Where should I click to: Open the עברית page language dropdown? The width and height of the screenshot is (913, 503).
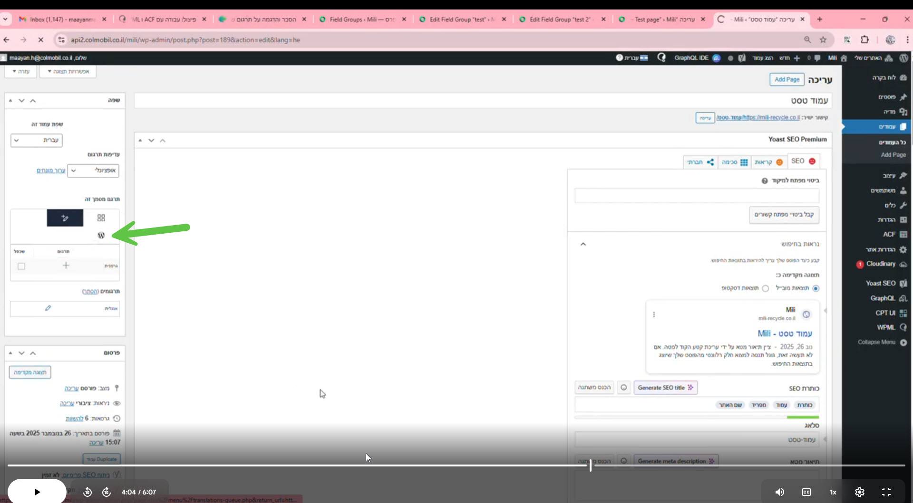pos(37,140)
